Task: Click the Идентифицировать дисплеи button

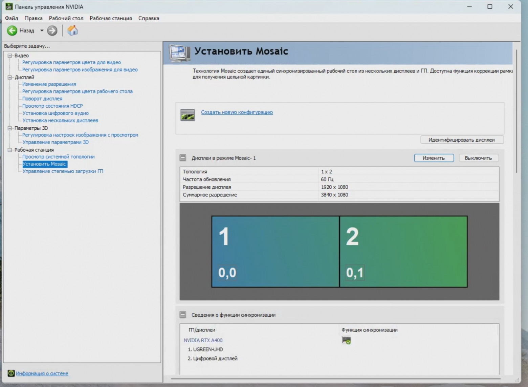Action: coord(462,140)
